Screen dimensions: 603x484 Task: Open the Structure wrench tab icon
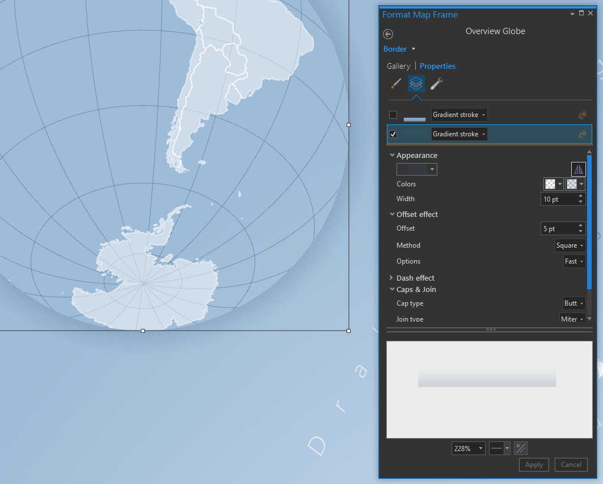click(x=436, y=84)
